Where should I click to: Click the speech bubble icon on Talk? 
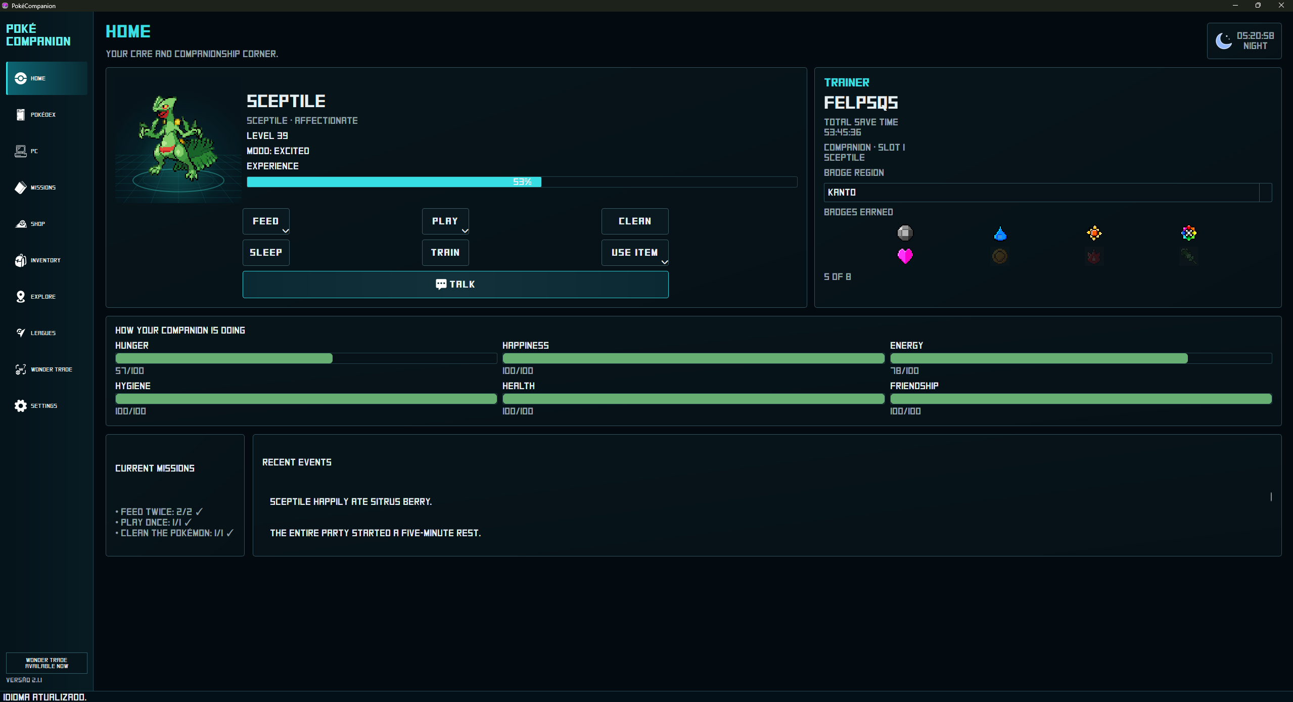tap(441, 285)
